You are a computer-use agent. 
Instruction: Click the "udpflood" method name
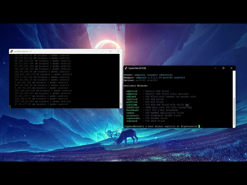pos(132,91)
